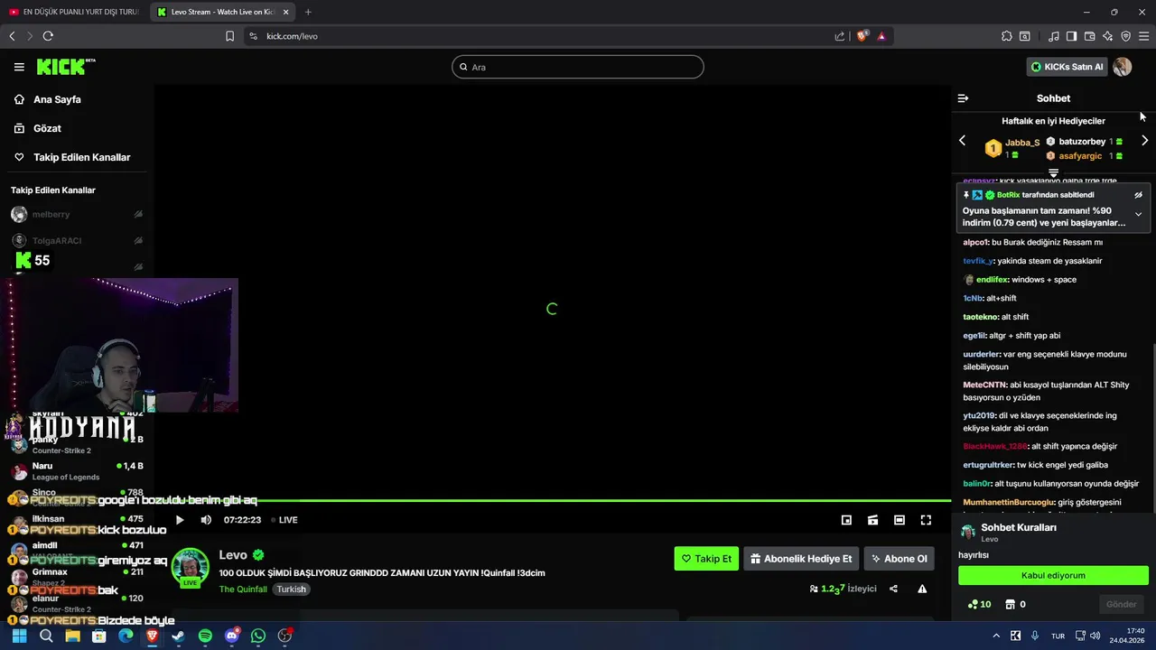Open the user profile avatar menu

click(1123, 67)
